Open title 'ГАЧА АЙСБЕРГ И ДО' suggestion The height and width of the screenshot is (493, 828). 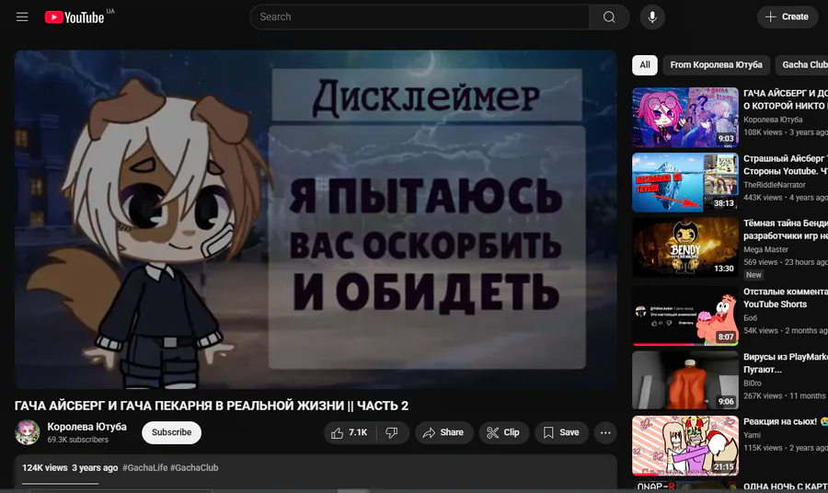786,99
